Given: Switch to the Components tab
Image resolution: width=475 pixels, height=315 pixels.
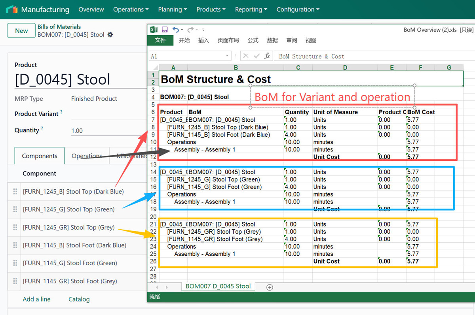Looking at the screenshot, I should [x=39, y=156].
